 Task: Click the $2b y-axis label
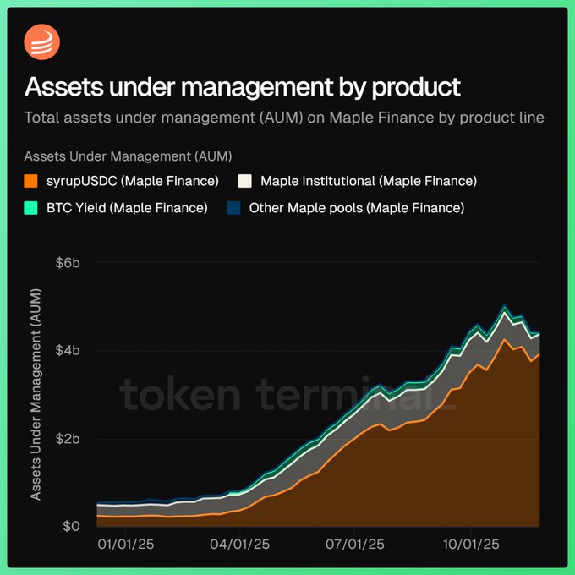click(x=67, y=439)
